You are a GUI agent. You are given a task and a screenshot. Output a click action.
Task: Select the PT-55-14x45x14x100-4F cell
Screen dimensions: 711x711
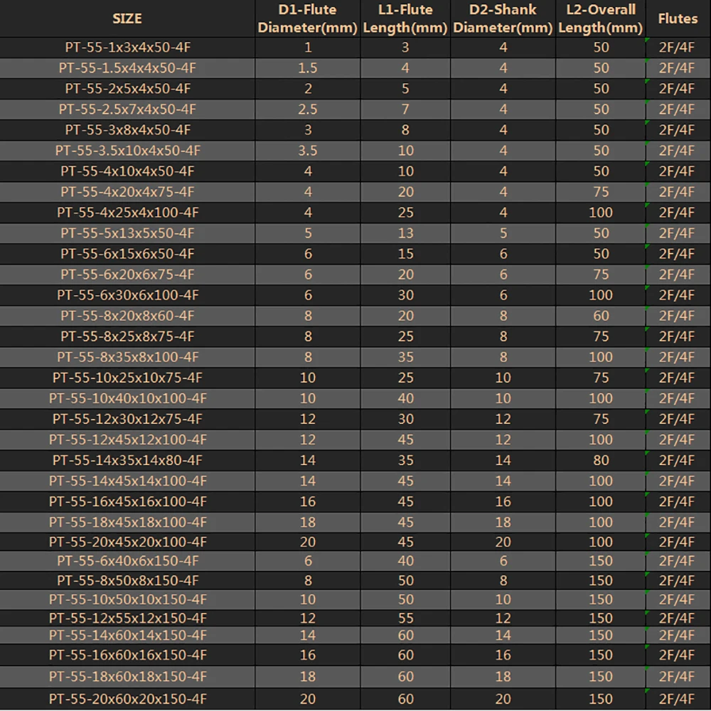click(127, 481)
